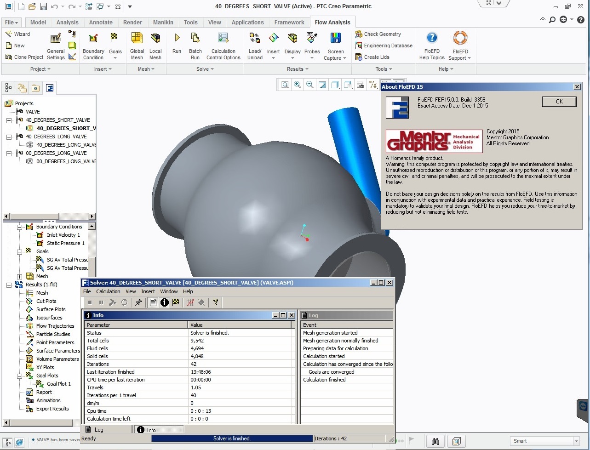Click the Zoom In icon in graphics toolbar

click(x=298, y=85)
